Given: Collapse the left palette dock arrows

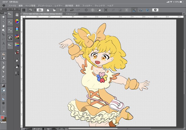Looking at the screenshot, I should click(2, 9).
